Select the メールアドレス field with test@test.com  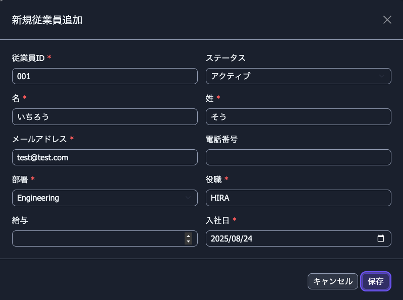coord(105,157)
